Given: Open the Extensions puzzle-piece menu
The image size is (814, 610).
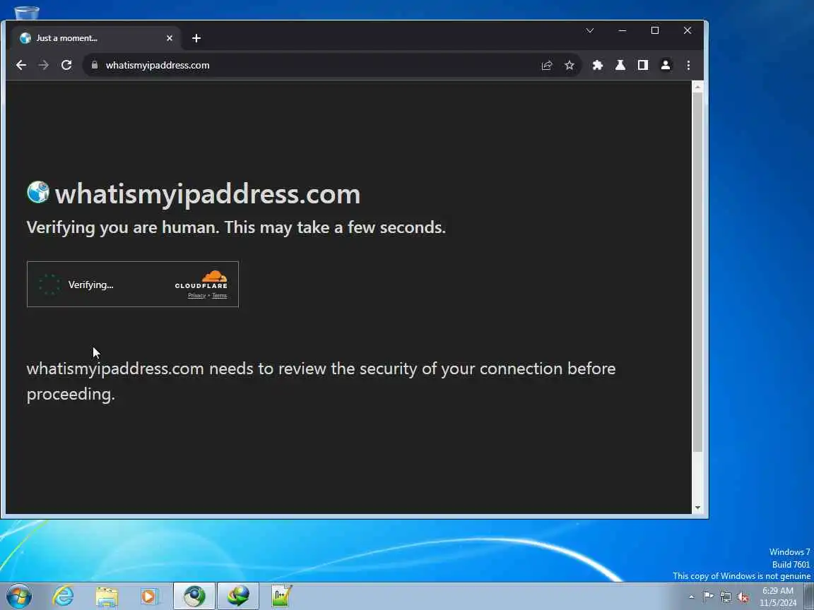Looking at the screenshot, I should (598, 66).
